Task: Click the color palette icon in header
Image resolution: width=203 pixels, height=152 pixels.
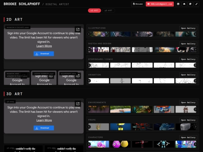Action: [x=190, y=4]
